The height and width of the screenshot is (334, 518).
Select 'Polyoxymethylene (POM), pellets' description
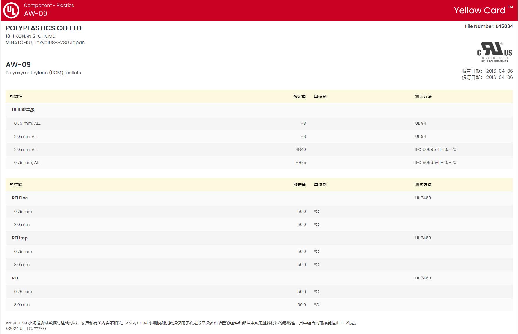[43, 73]
